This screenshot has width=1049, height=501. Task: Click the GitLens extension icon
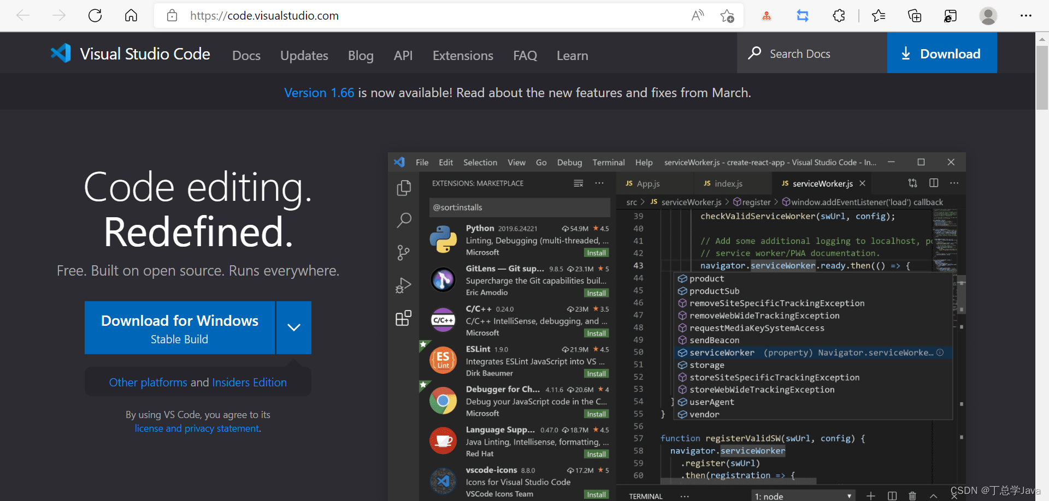coord(443,281)
